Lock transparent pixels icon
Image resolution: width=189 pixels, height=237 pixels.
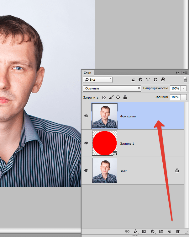pyautogui.click(x=104, y=98)
